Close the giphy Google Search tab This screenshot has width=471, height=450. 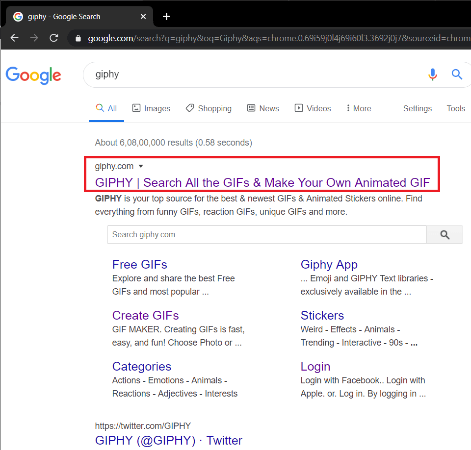(x=143, y=17)
